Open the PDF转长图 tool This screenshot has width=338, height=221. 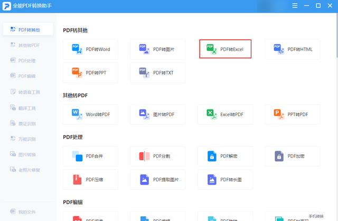click(x=225, y=180)
